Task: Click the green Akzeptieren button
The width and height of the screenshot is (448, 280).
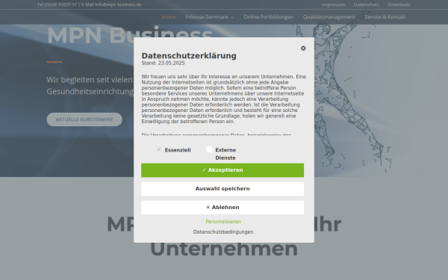Action: pos(223,170)
